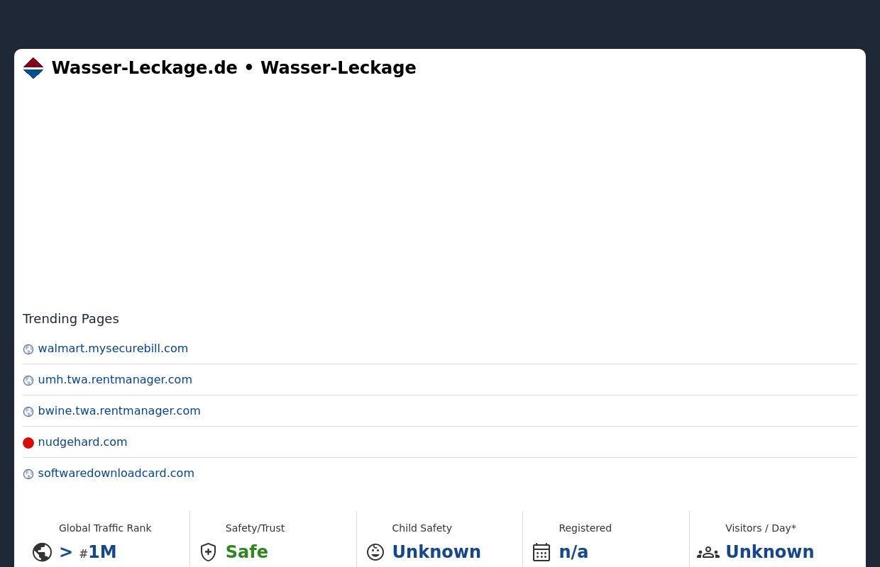Click the Visitors/Day people icon

708,551
